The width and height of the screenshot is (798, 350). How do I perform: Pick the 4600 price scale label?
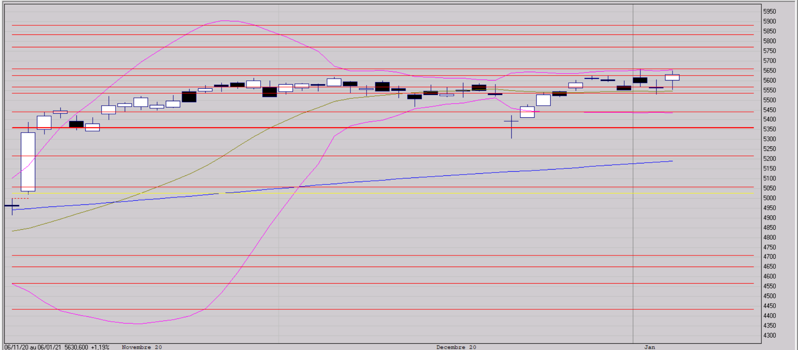pos(769,277)
